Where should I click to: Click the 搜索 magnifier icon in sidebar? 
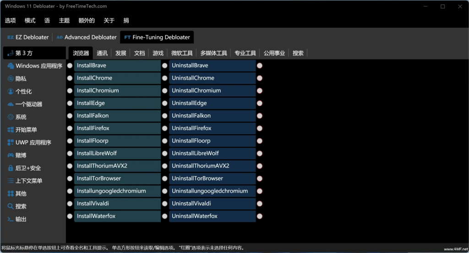coord(11,206)
